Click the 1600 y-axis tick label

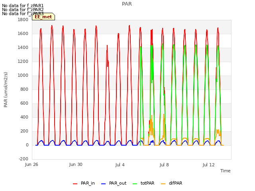(x=23, y=33)
